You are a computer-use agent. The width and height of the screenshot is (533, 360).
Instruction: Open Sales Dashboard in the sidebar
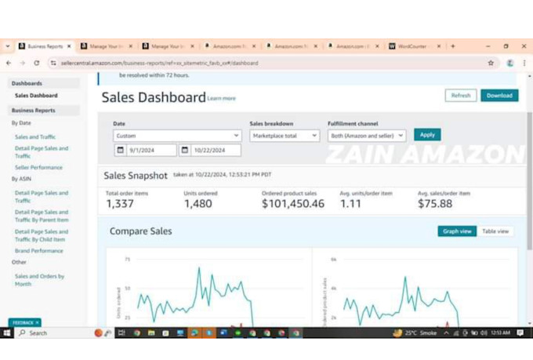click(x=36, y=96)
